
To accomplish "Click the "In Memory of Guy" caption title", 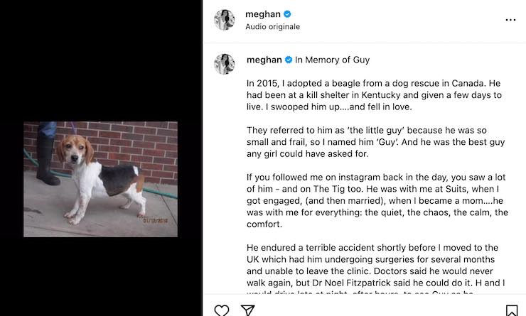I will coord(332,60).
